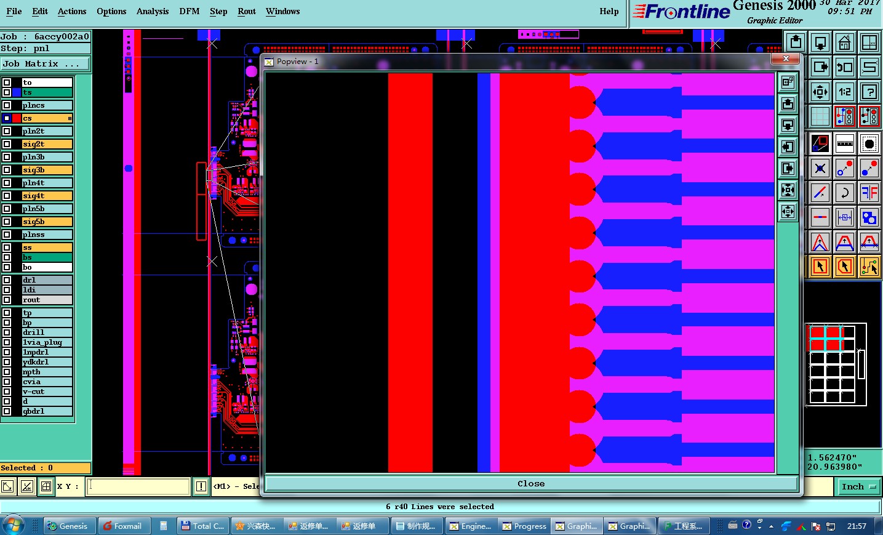Open the DFM menu
The image size is (883, 535).
[190, 11]
